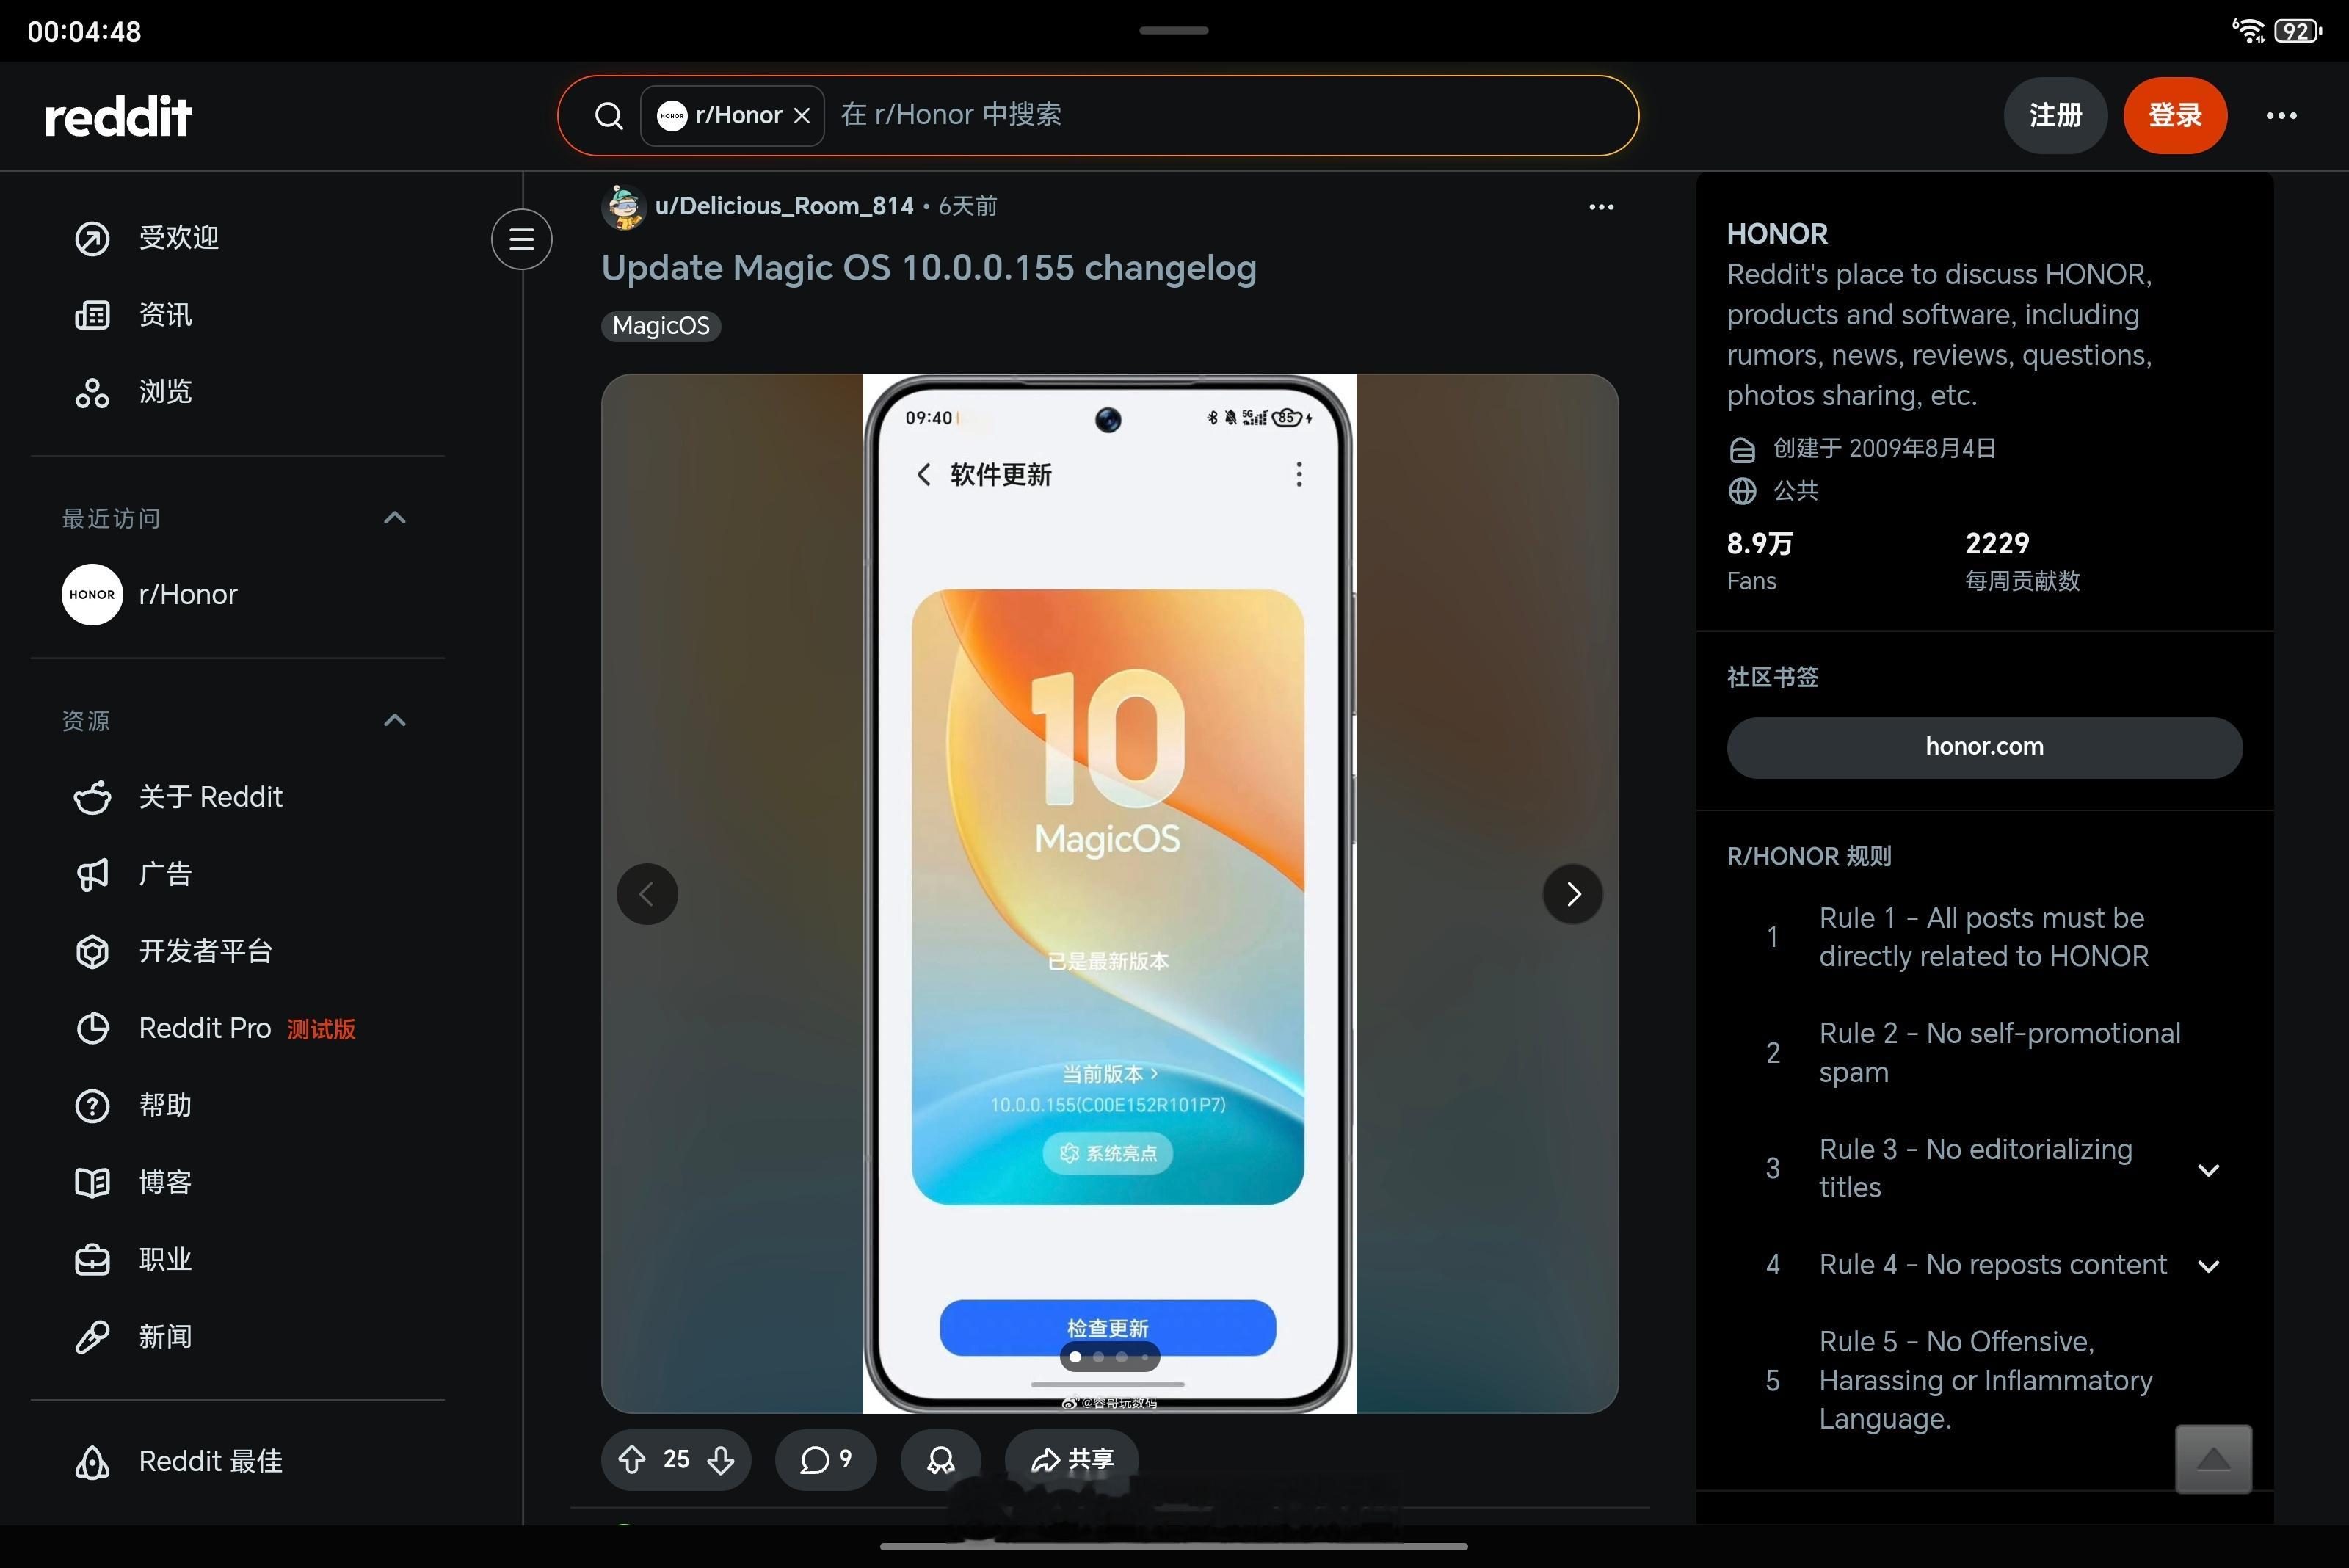Click the 登录 log in button
Screen dimensions: 2349x1568
click(x=2175, y=116)
